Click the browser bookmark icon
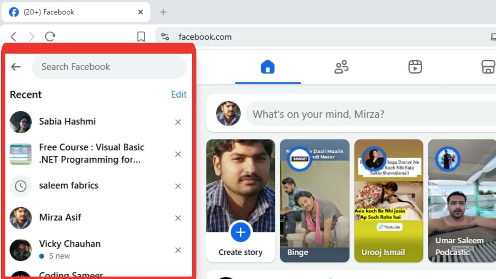496x279 pixels. tap(141, 37)
